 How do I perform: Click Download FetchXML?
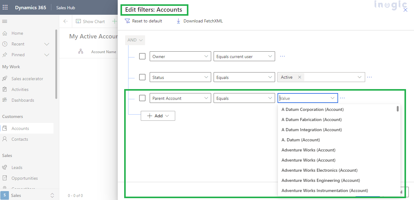(x=199, y=21)
